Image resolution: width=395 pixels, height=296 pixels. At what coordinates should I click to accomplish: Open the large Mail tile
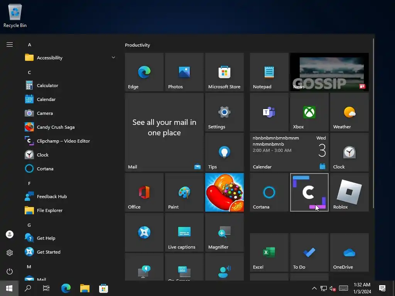pyautogui.click(x=164, y=132)
